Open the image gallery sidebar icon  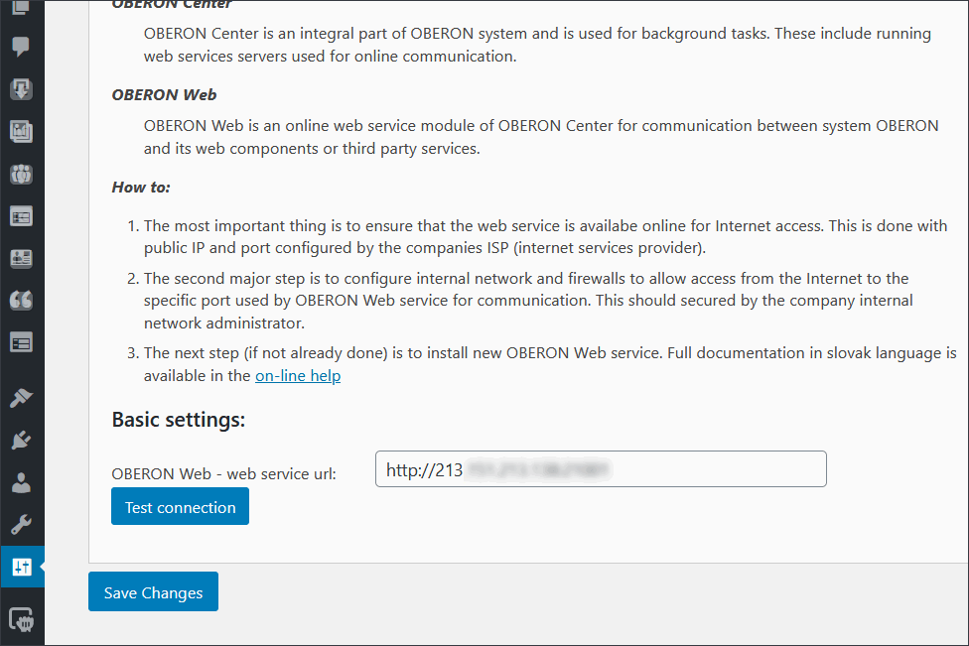(x=21, y=131)
